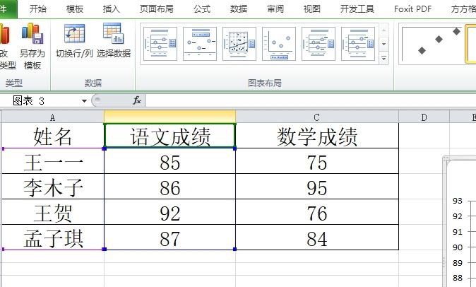476x287 pixels.
Task: Open the 模板 ribbon tab
Action: pos(75,8)
